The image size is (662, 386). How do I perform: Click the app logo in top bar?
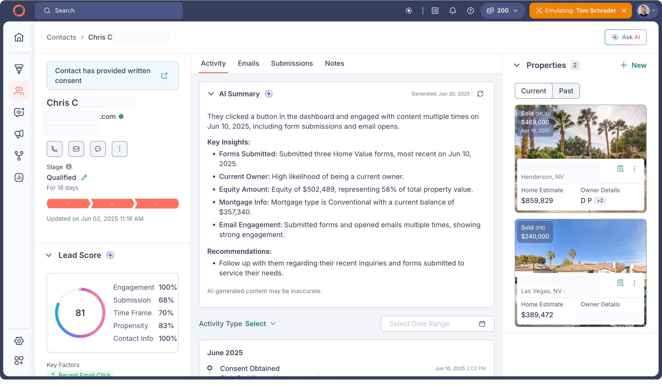pyautogui.click(x=19, y=10)
